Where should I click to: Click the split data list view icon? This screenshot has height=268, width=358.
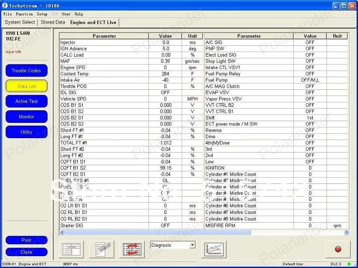point(71,250)
